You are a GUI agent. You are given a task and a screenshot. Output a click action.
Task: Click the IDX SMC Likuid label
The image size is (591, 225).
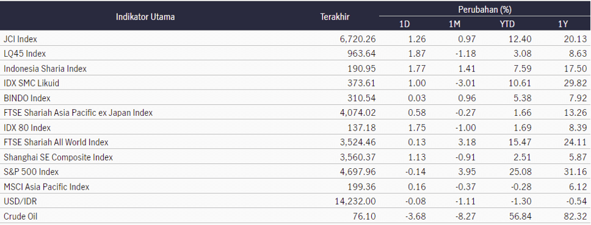31,83
